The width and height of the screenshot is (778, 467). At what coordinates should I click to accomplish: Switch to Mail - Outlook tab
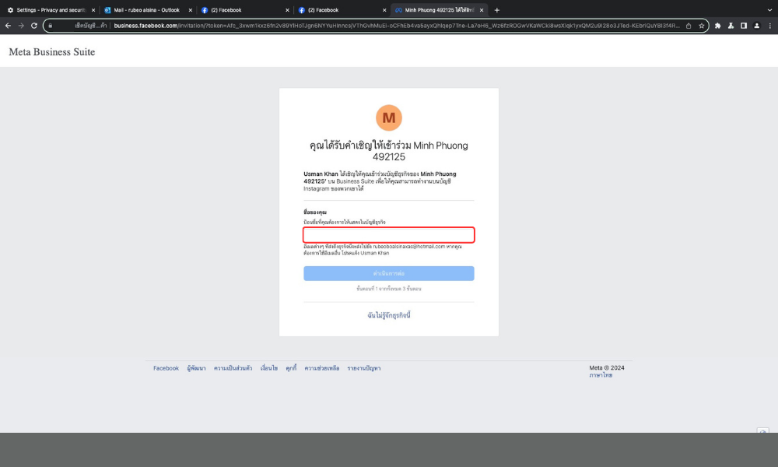[147, 10]
